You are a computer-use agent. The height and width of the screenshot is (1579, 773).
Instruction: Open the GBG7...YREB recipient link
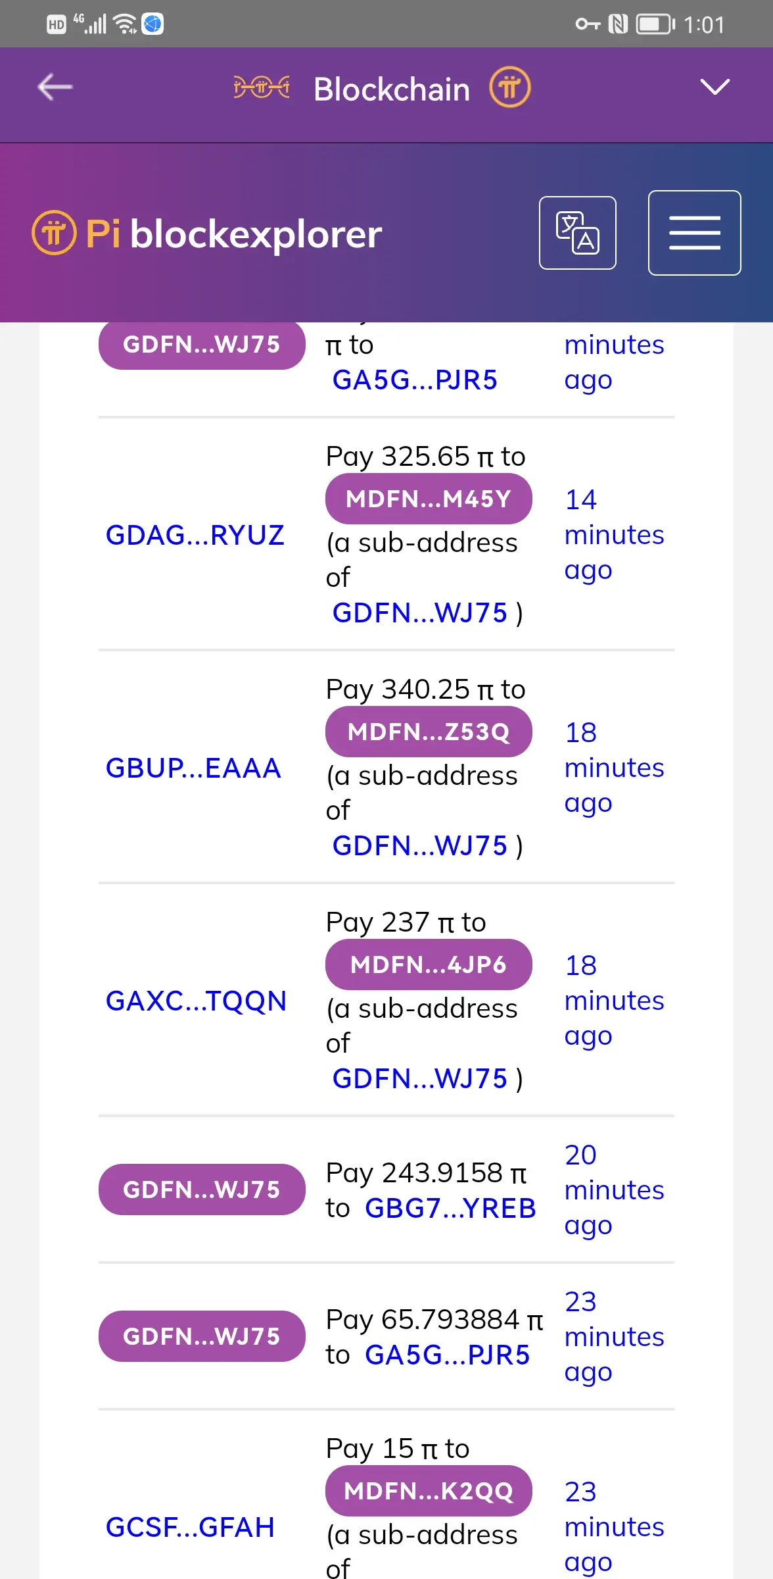click(450, 1208)
